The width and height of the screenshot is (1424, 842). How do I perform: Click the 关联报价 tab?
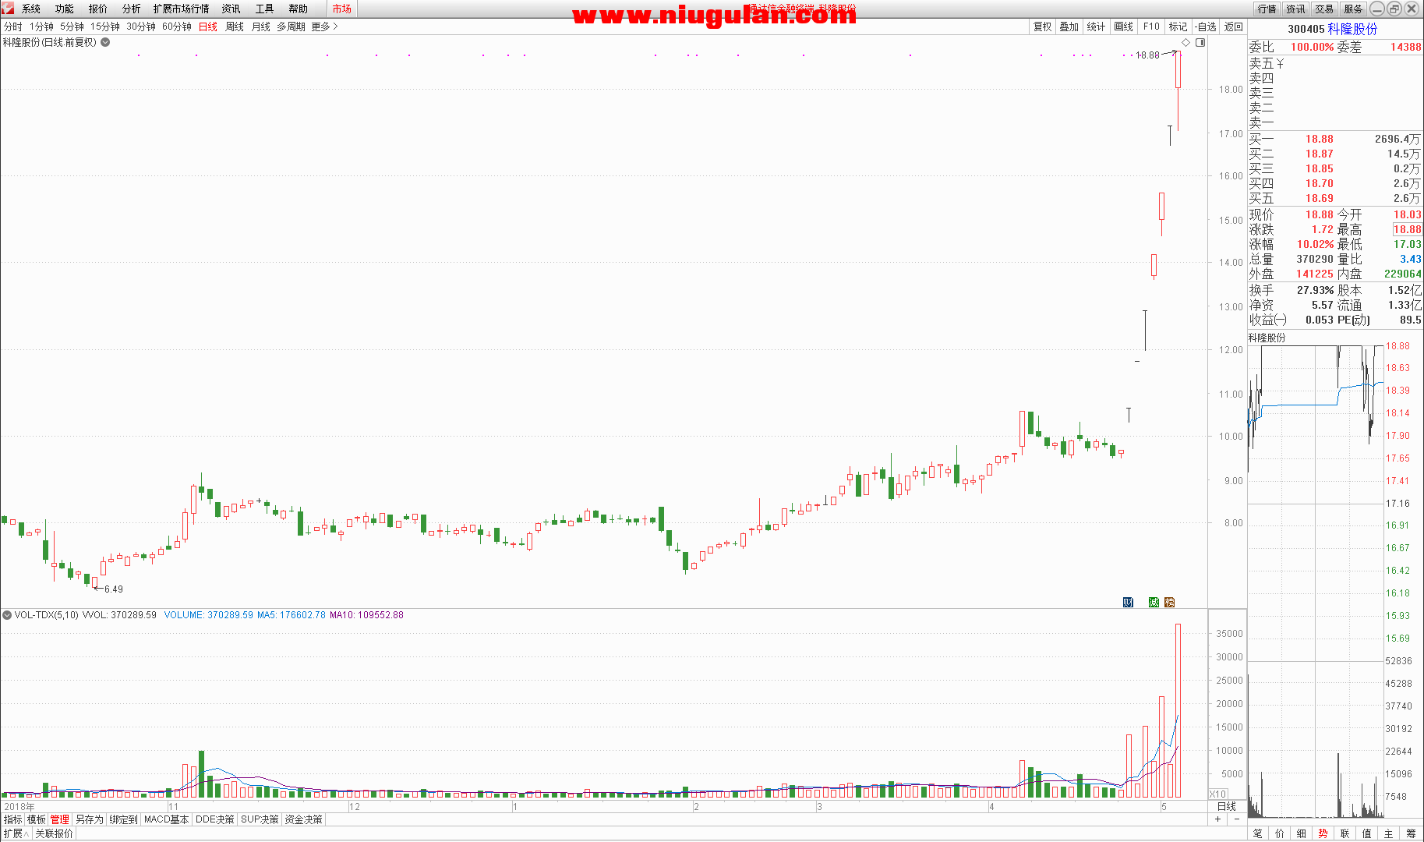(x=54, y=833)
